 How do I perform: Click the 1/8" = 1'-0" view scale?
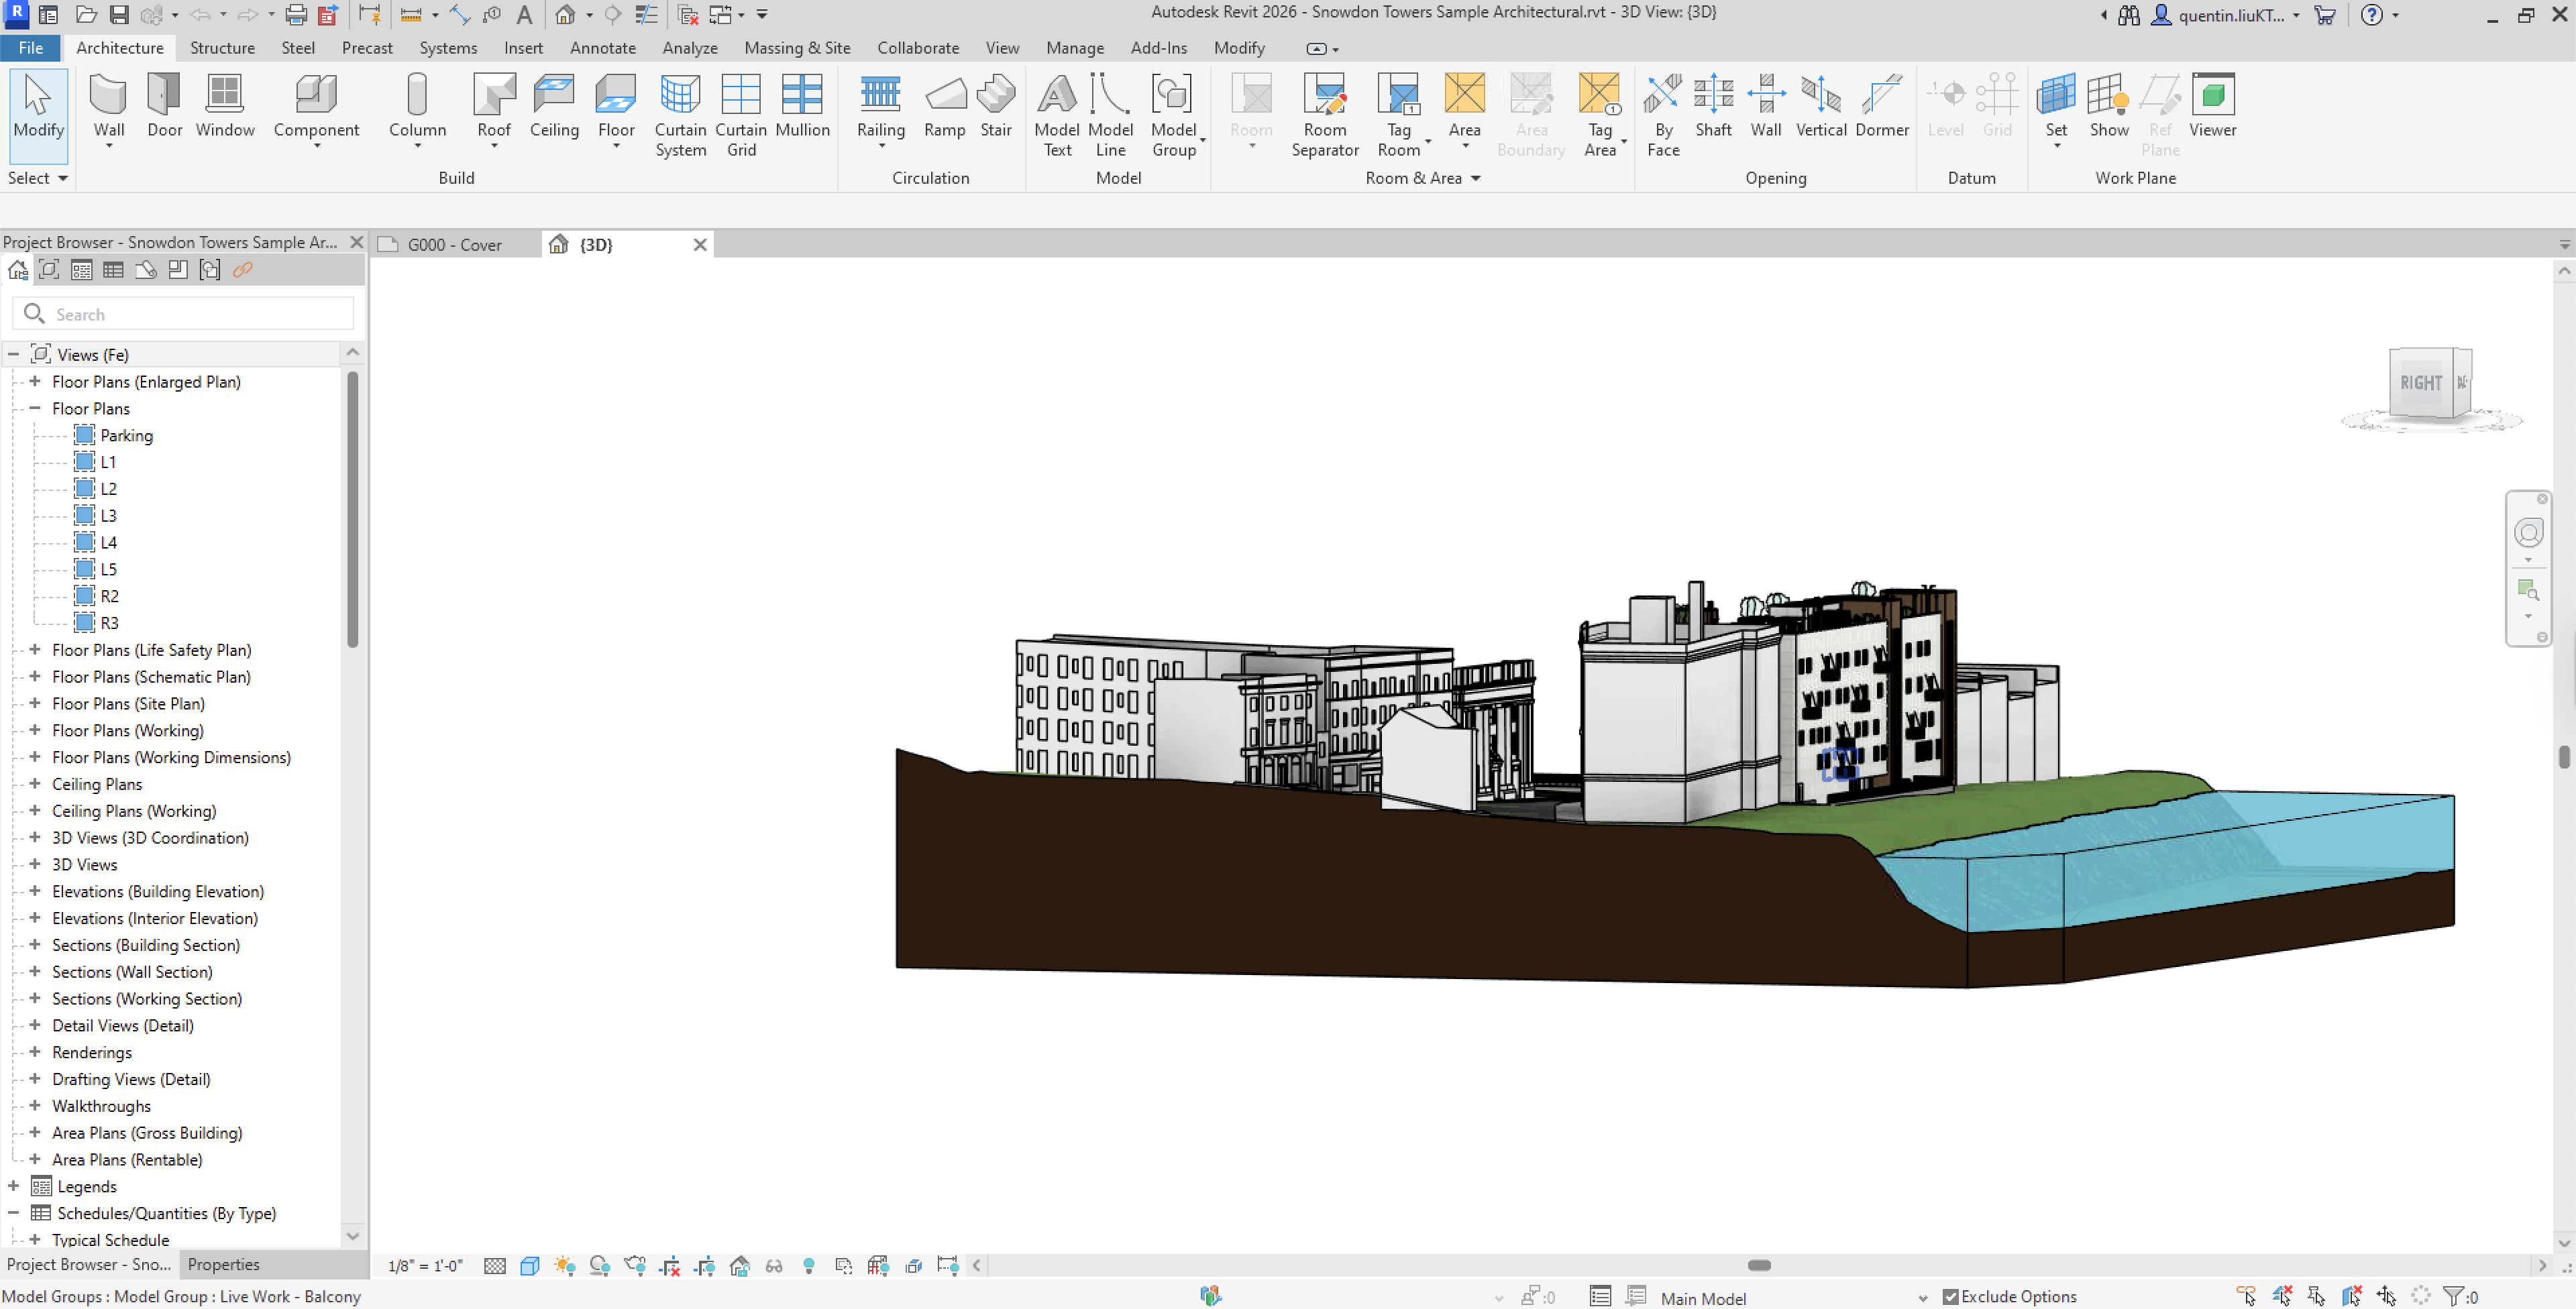pyautogui.click(x=425, y=1266)
